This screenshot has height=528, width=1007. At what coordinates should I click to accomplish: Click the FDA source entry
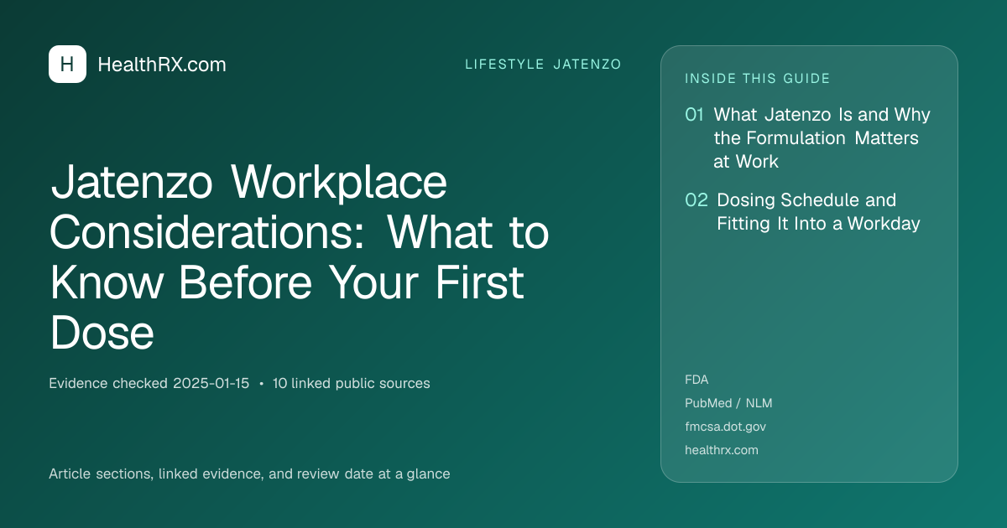click(x=697, y=380)
